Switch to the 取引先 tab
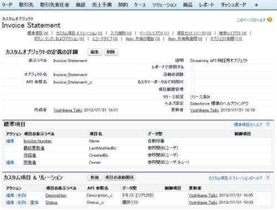This screenshot has height=210, width=277. (x=27, y=5)
